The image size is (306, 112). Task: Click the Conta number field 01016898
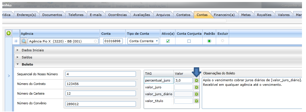[113, 41]
